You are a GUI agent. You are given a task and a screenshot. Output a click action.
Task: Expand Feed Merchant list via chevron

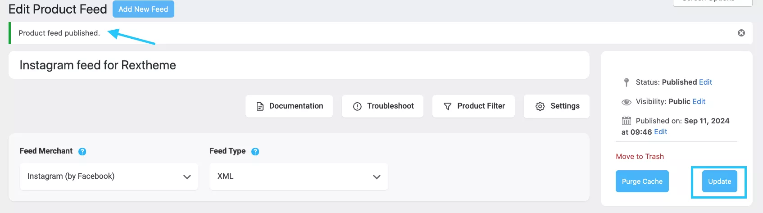(187, 177)
